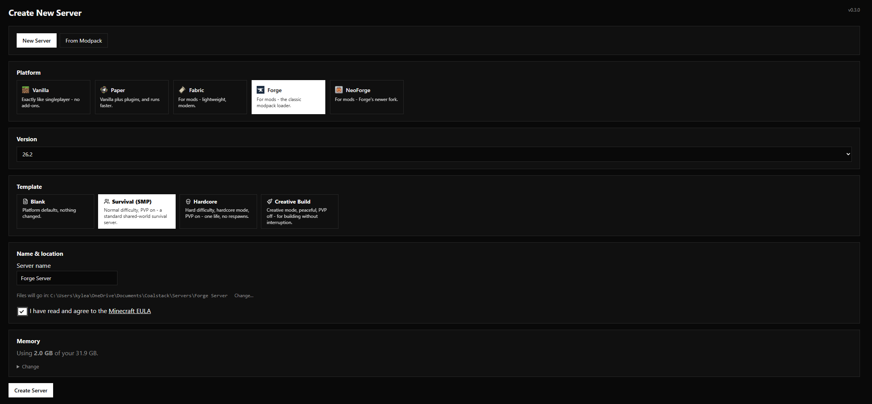Viewport: 872px width, 404px height.
Task: Click the NeoForge fox icon
Action: (x=339, y=90)
